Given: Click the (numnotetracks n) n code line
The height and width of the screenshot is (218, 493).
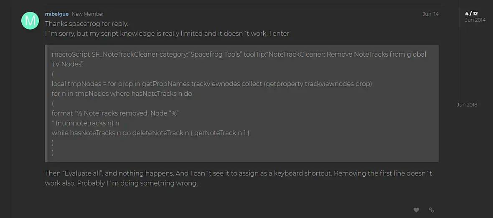Looking at the screenshot, I should (x=86, y=123).
